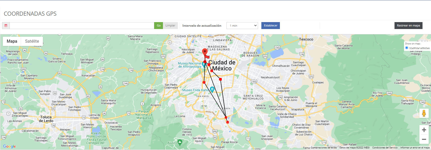
Task: Click the red flag marker on map
Action: point(207,57)
